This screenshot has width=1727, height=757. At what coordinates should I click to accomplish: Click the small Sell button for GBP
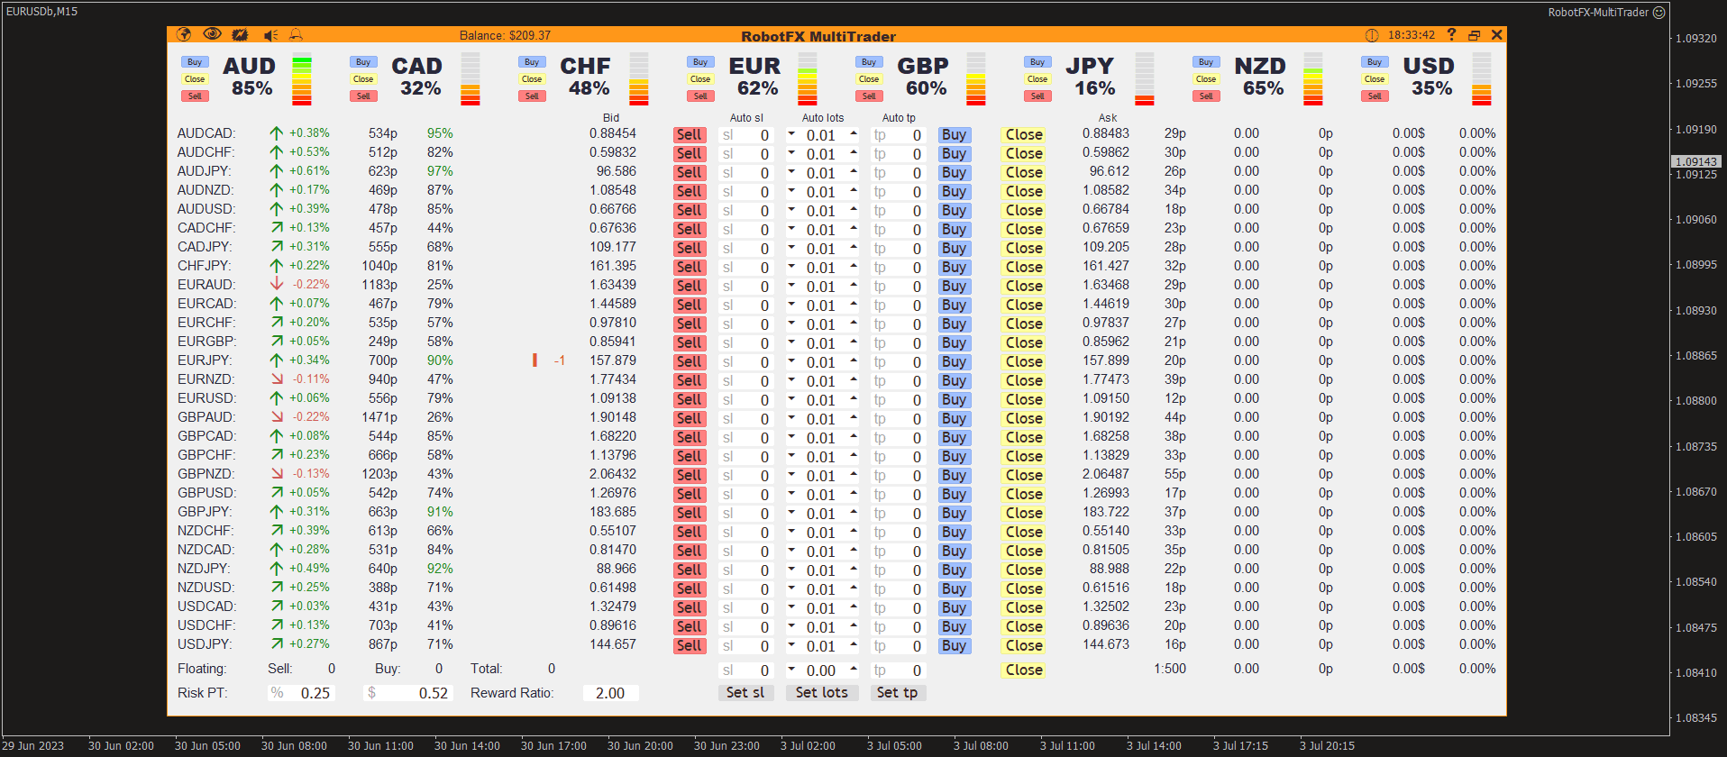[x=869, y=96]
